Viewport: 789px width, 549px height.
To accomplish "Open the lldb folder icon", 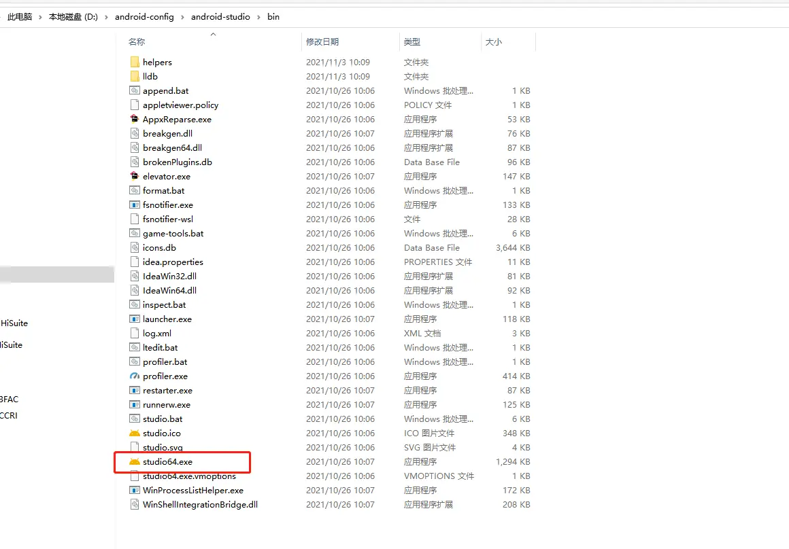I will point(134,77).
